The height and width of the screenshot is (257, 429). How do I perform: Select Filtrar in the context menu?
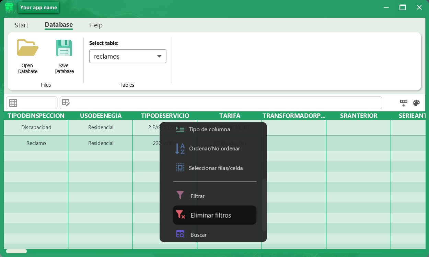click(x=214, y=196)
